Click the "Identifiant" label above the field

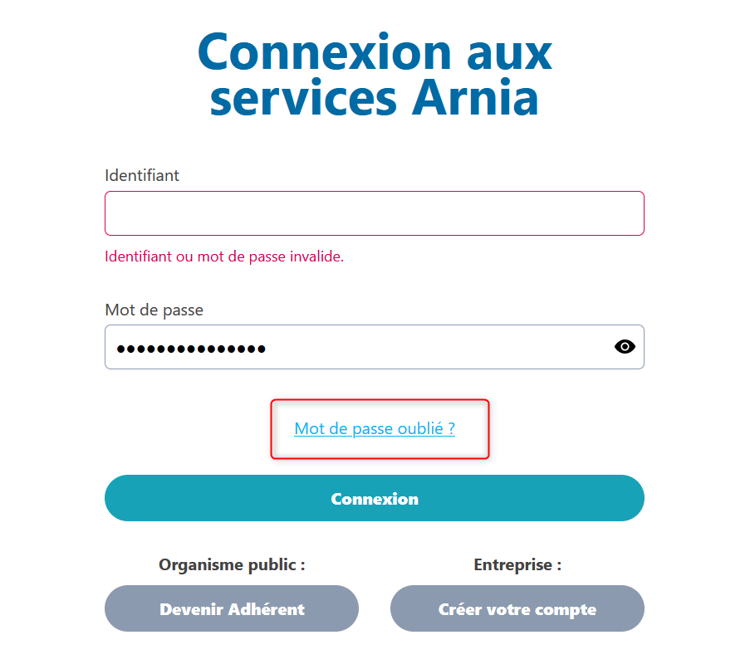click(x=142, y=175)
